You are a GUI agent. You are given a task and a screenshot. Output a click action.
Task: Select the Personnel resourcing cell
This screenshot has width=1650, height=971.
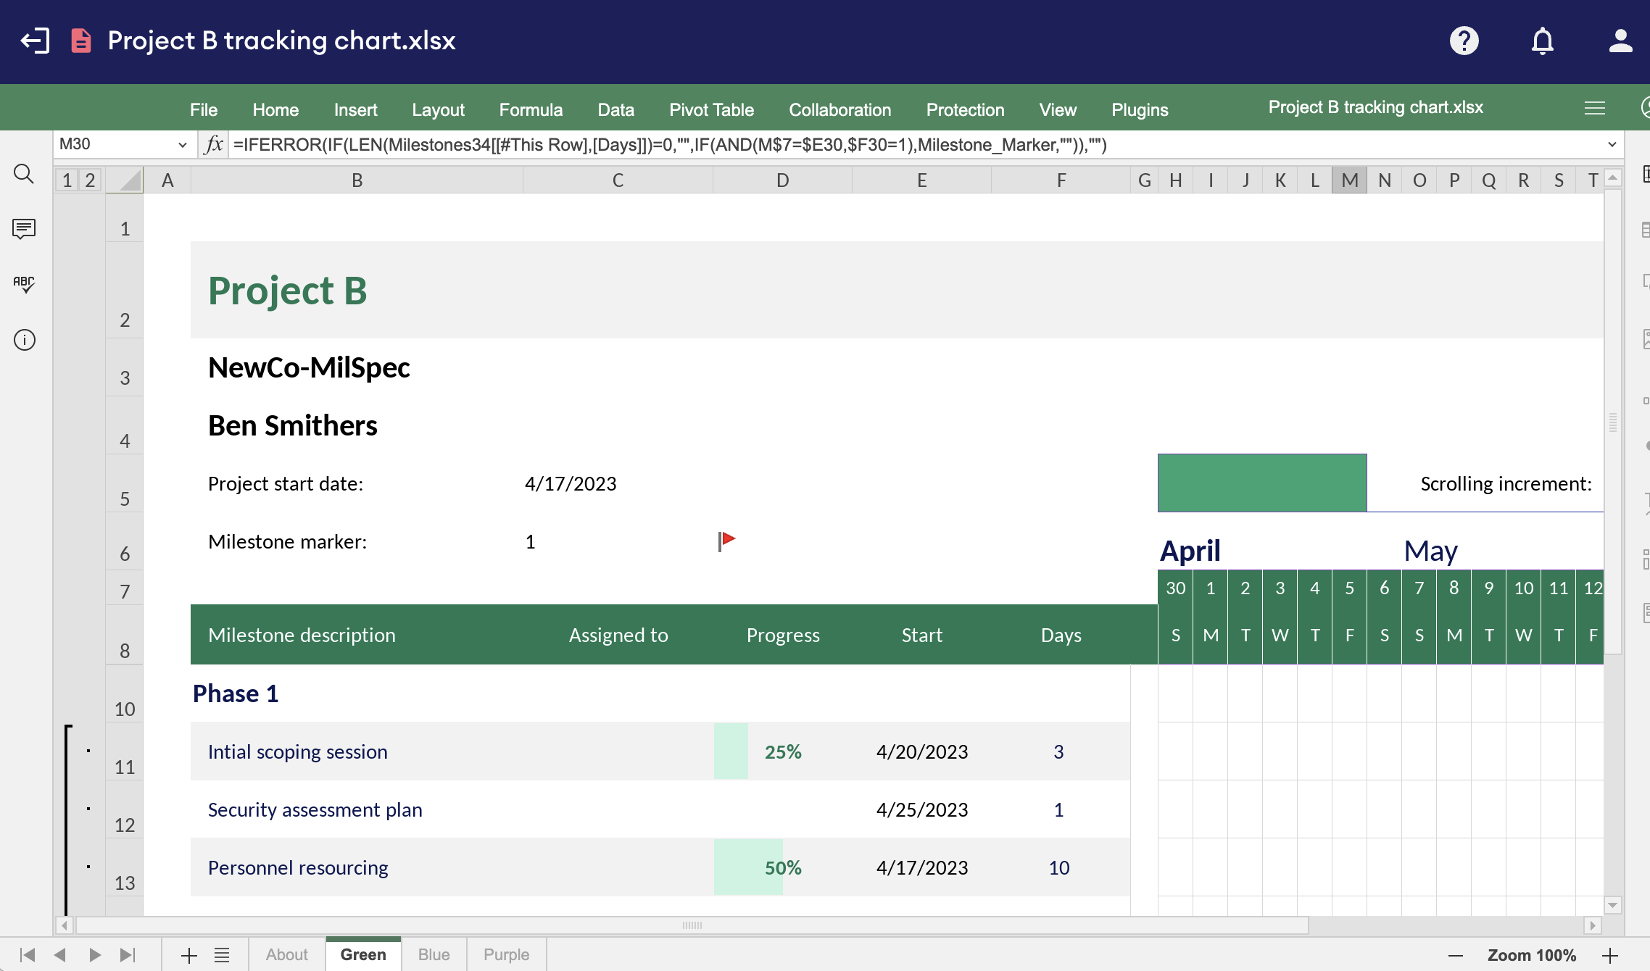357,867
